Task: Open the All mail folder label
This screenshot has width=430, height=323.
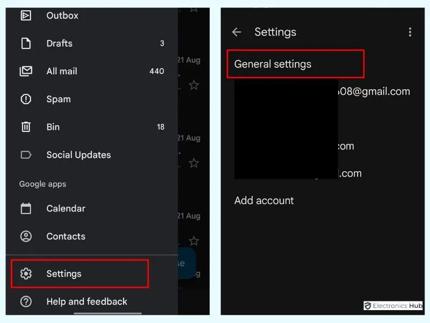Action: tap(62, 71)
